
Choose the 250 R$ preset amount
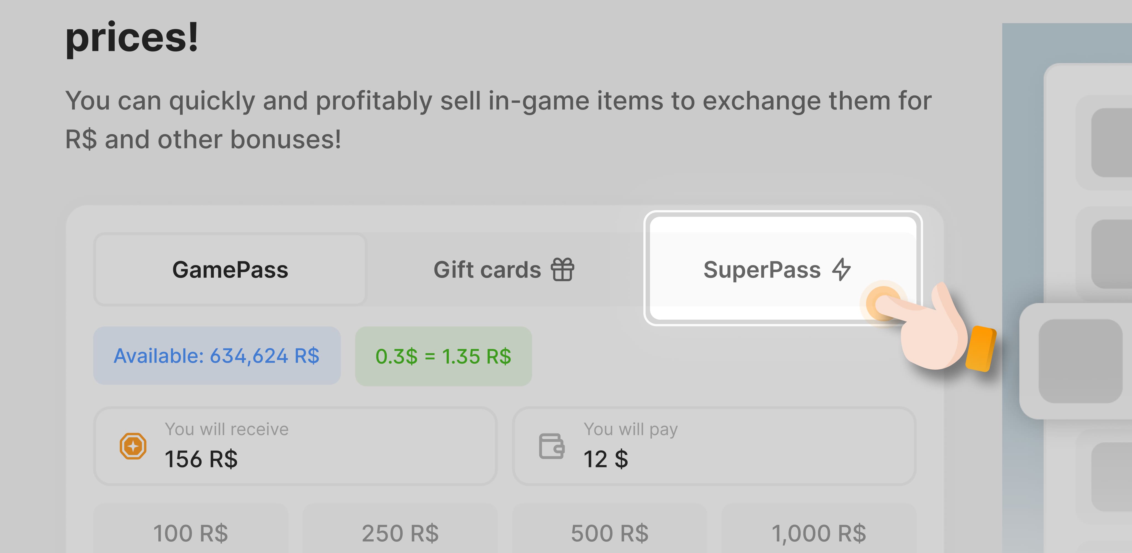pos(400,533)
